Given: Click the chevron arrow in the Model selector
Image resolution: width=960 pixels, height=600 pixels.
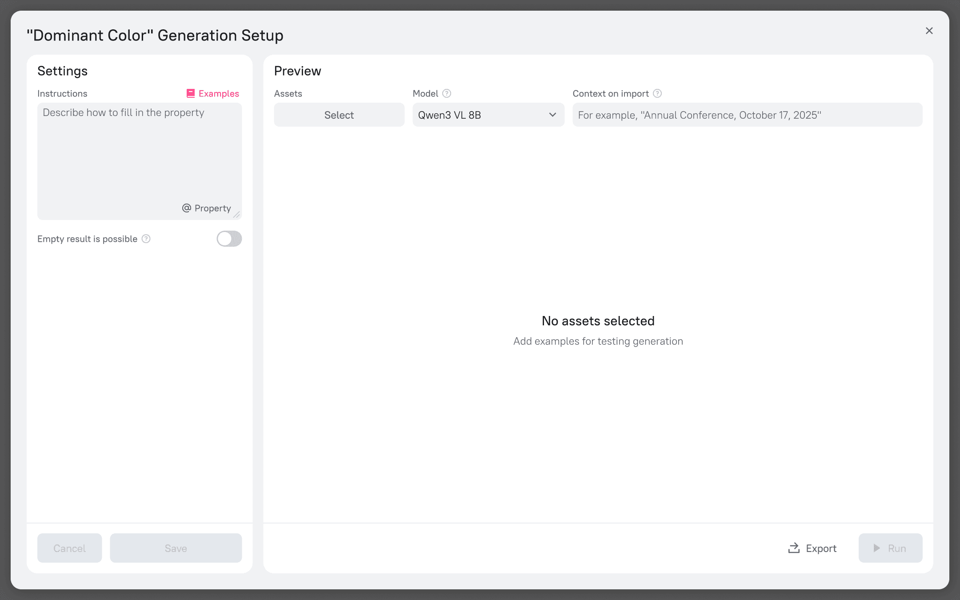Looking at the screenshot, I should point(552,115).
